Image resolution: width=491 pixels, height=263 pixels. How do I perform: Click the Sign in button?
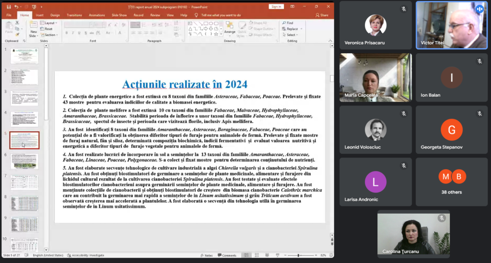(276, 7)
